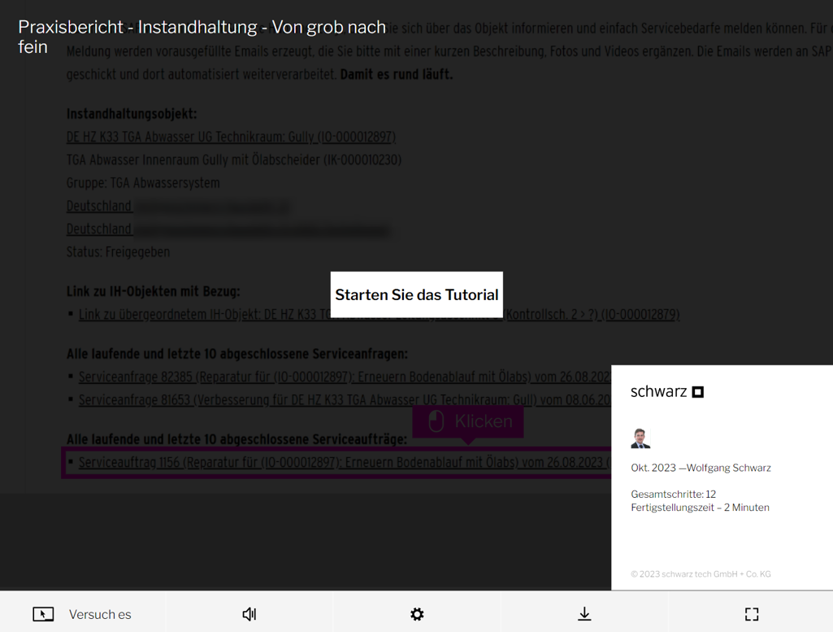The height and width of the screenshot is (632, 833).
Task: Click the schwarz company logo
Action: [667, 392]
